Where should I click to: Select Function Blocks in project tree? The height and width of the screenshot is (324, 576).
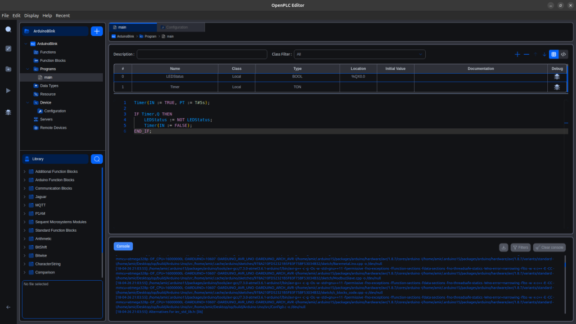click(52, 61)
